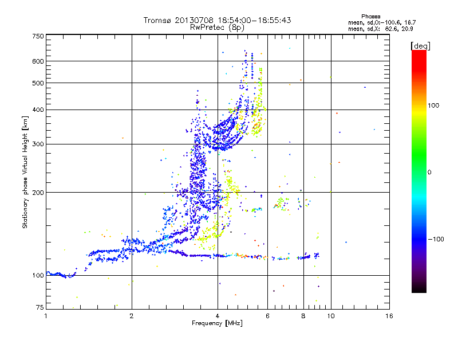Click the y-axis '600' tick label
Image resolution: width=458 pixels, height=344 pixels.
(38, 61)
